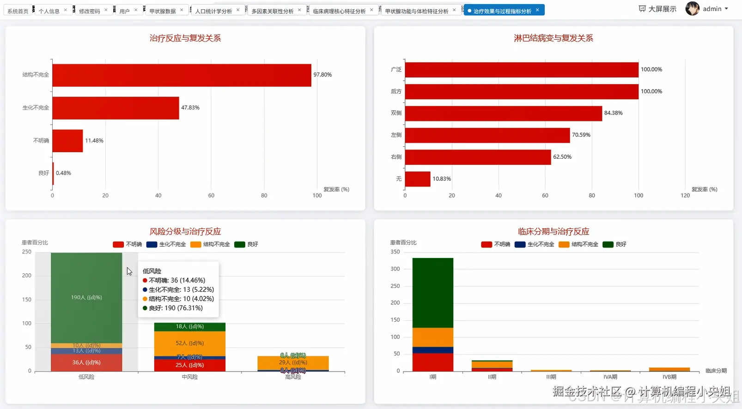Click the 治疗反应与复发关系 chart title

point(185,38)
